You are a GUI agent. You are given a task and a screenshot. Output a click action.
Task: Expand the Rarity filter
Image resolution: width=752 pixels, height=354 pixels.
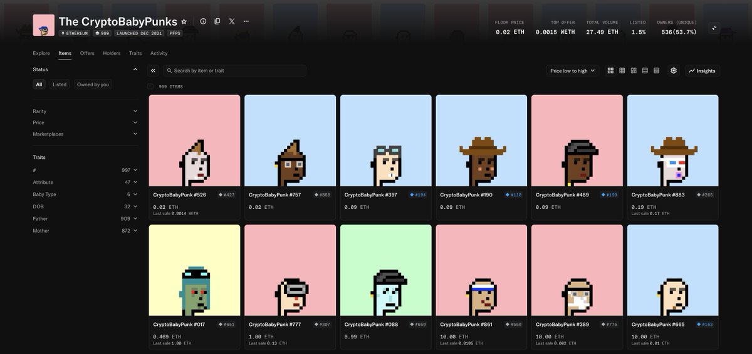coord(85,111)
